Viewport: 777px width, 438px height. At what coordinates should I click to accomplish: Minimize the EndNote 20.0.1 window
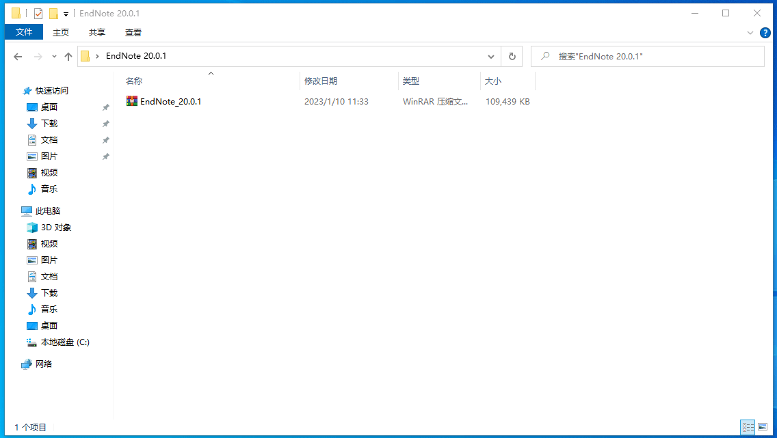(695, 14)
